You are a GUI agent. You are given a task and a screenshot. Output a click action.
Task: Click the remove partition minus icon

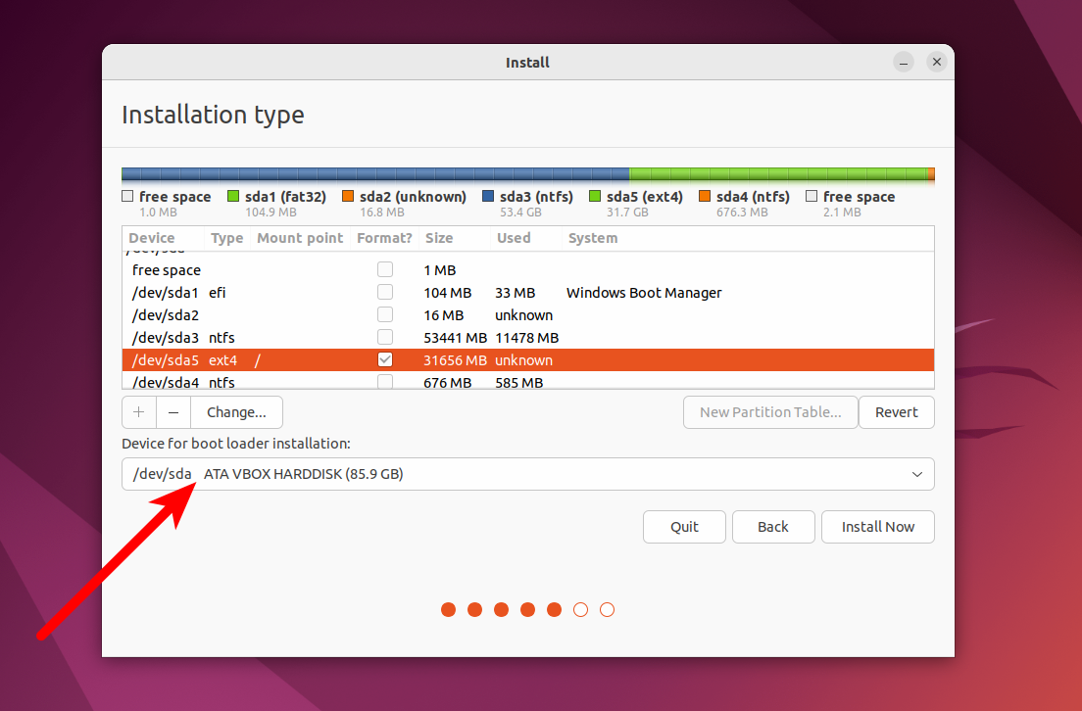coord(173,412)
